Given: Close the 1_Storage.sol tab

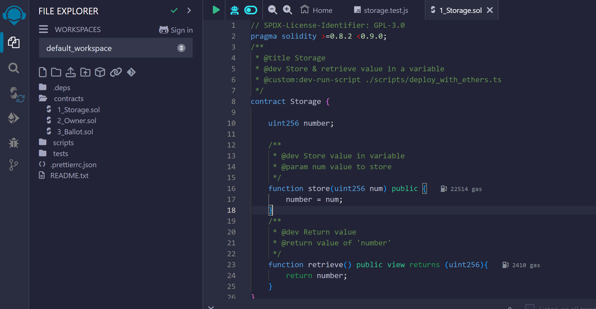Looking at the screenshot, I should click(490, 10).
